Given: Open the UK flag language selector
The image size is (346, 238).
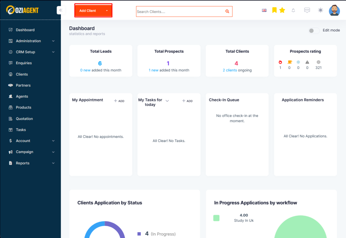Looking at the screenshot, I should click(x=264, y=10).
